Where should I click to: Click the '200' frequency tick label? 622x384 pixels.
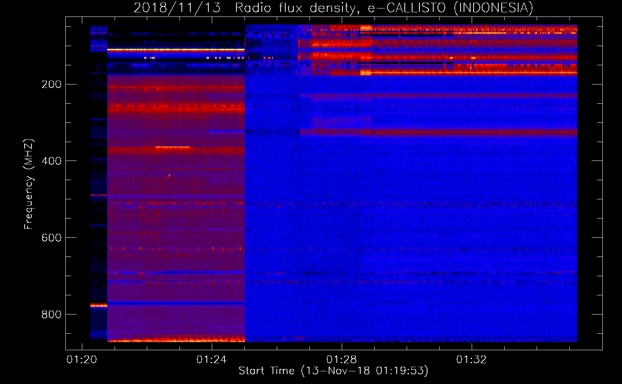coord(52,84)
